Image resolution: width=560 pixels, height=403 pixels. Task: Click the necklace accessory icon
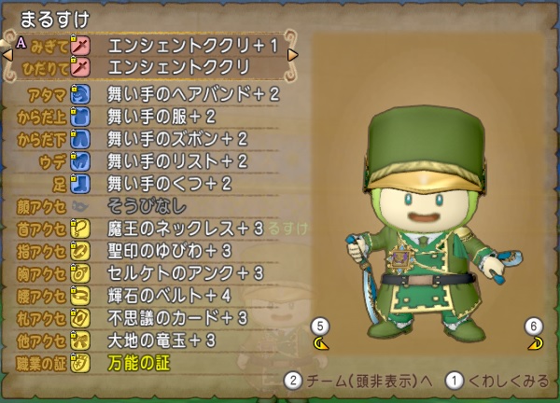(x=80, y=229)
